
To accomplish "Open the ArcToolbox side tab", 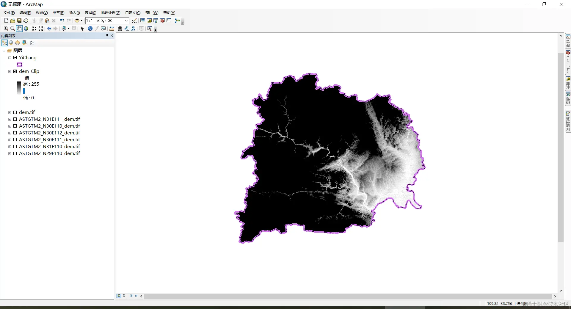I will coord(568,62).
